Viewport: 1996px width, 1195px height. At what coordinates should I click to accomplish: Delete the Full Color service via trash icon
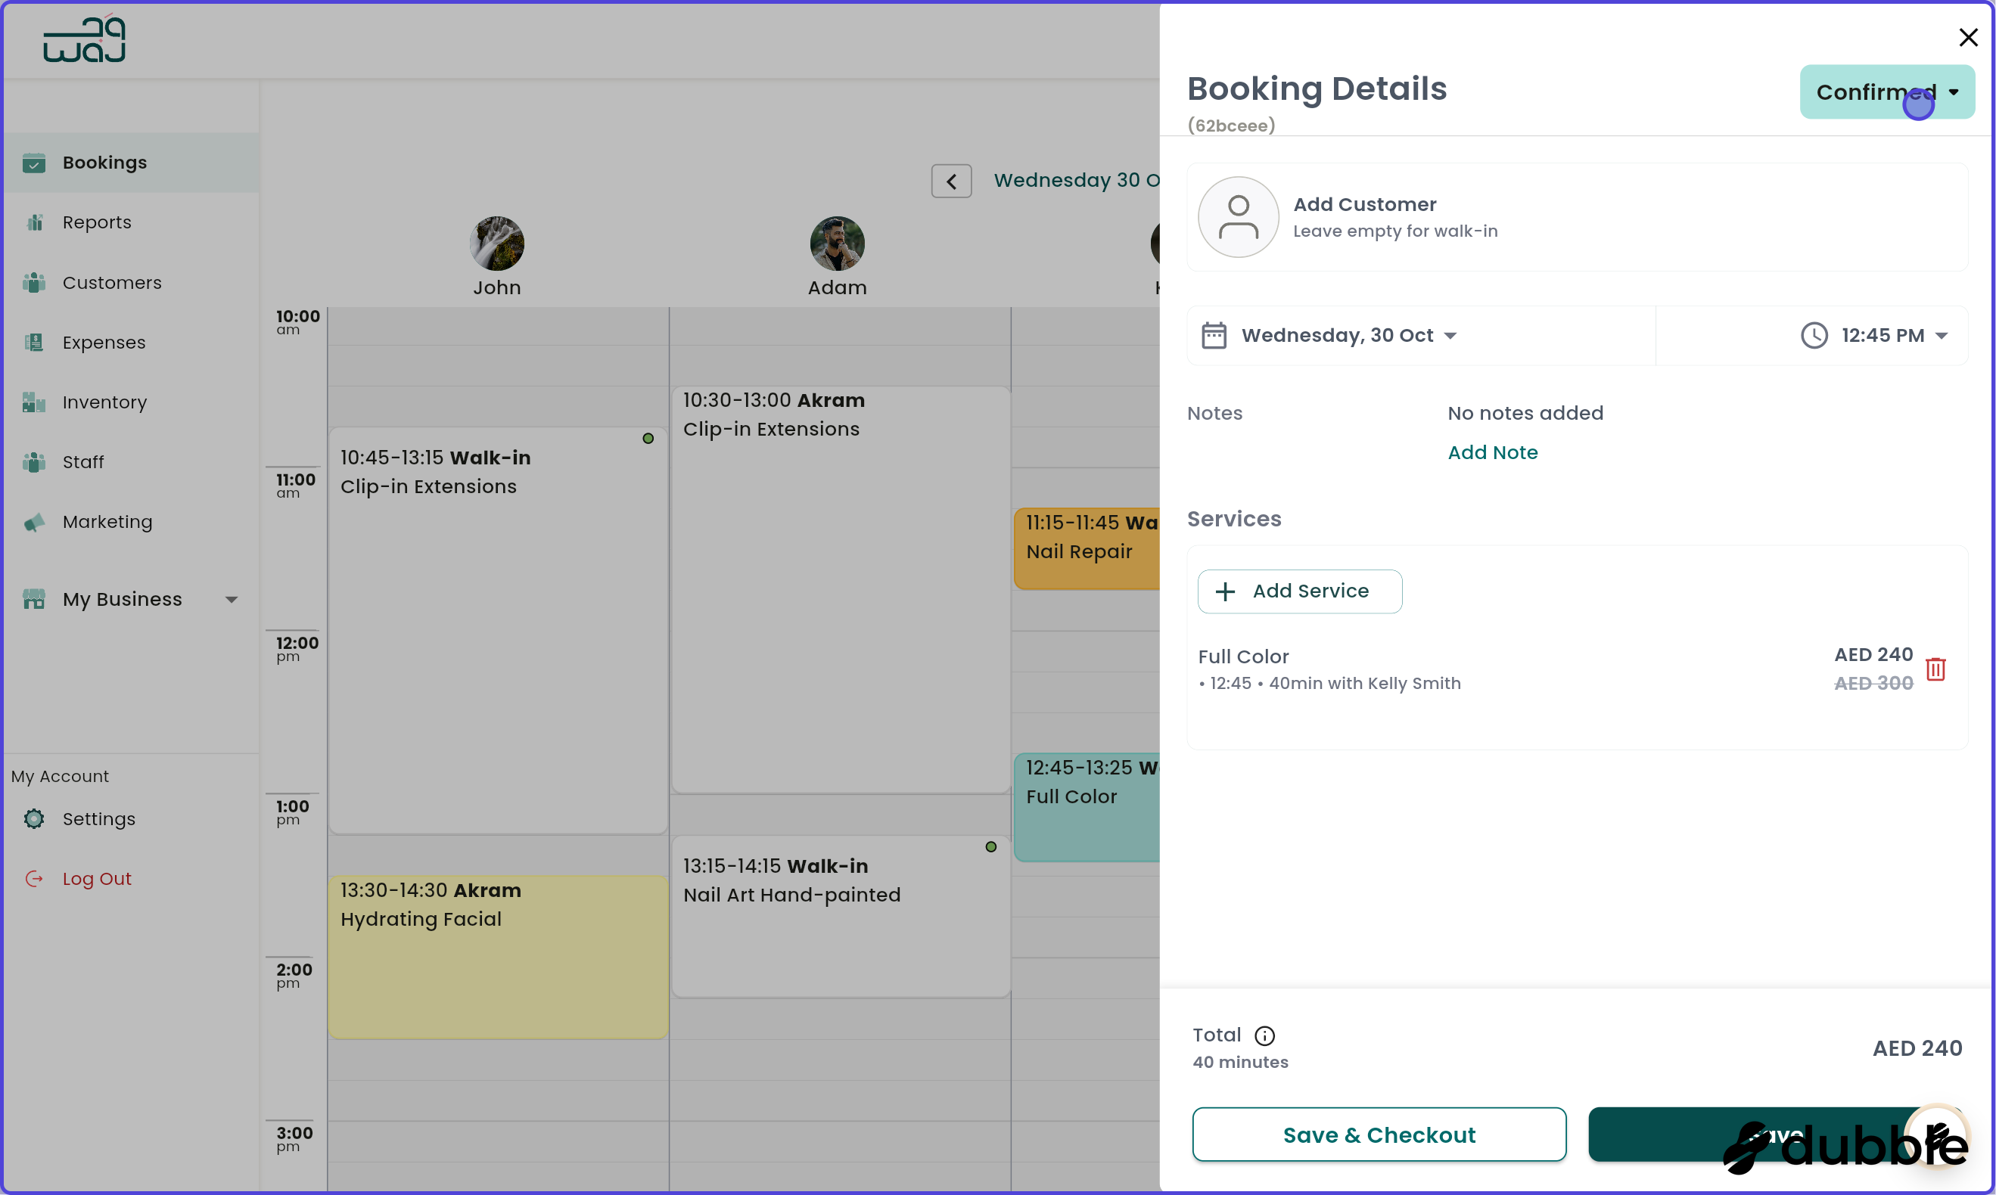tap(1935, 669)
